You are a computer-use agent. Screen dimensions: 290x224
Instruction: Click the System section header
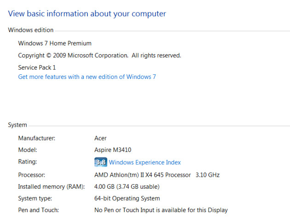pos(17,125)
